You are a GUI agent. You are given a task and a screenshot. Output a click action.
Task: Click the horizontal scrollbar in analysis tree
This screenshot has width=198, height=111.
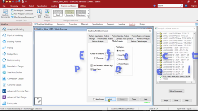[173, 82]
